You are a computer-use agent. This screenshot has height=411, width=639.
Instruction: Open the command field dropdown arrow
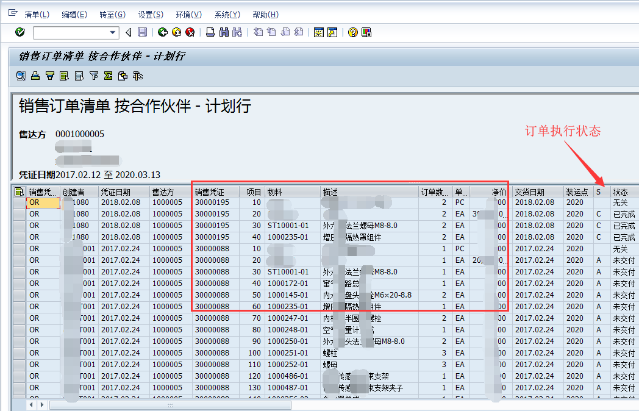[x=113, y=32]
